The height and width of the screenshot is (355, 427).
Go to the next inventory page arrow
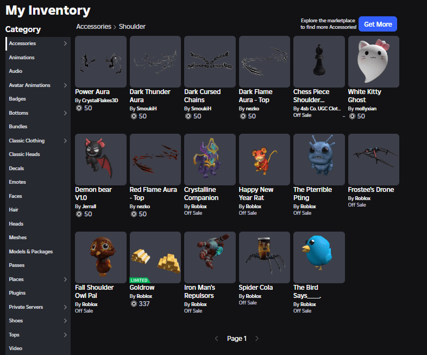tap(257, 339)
